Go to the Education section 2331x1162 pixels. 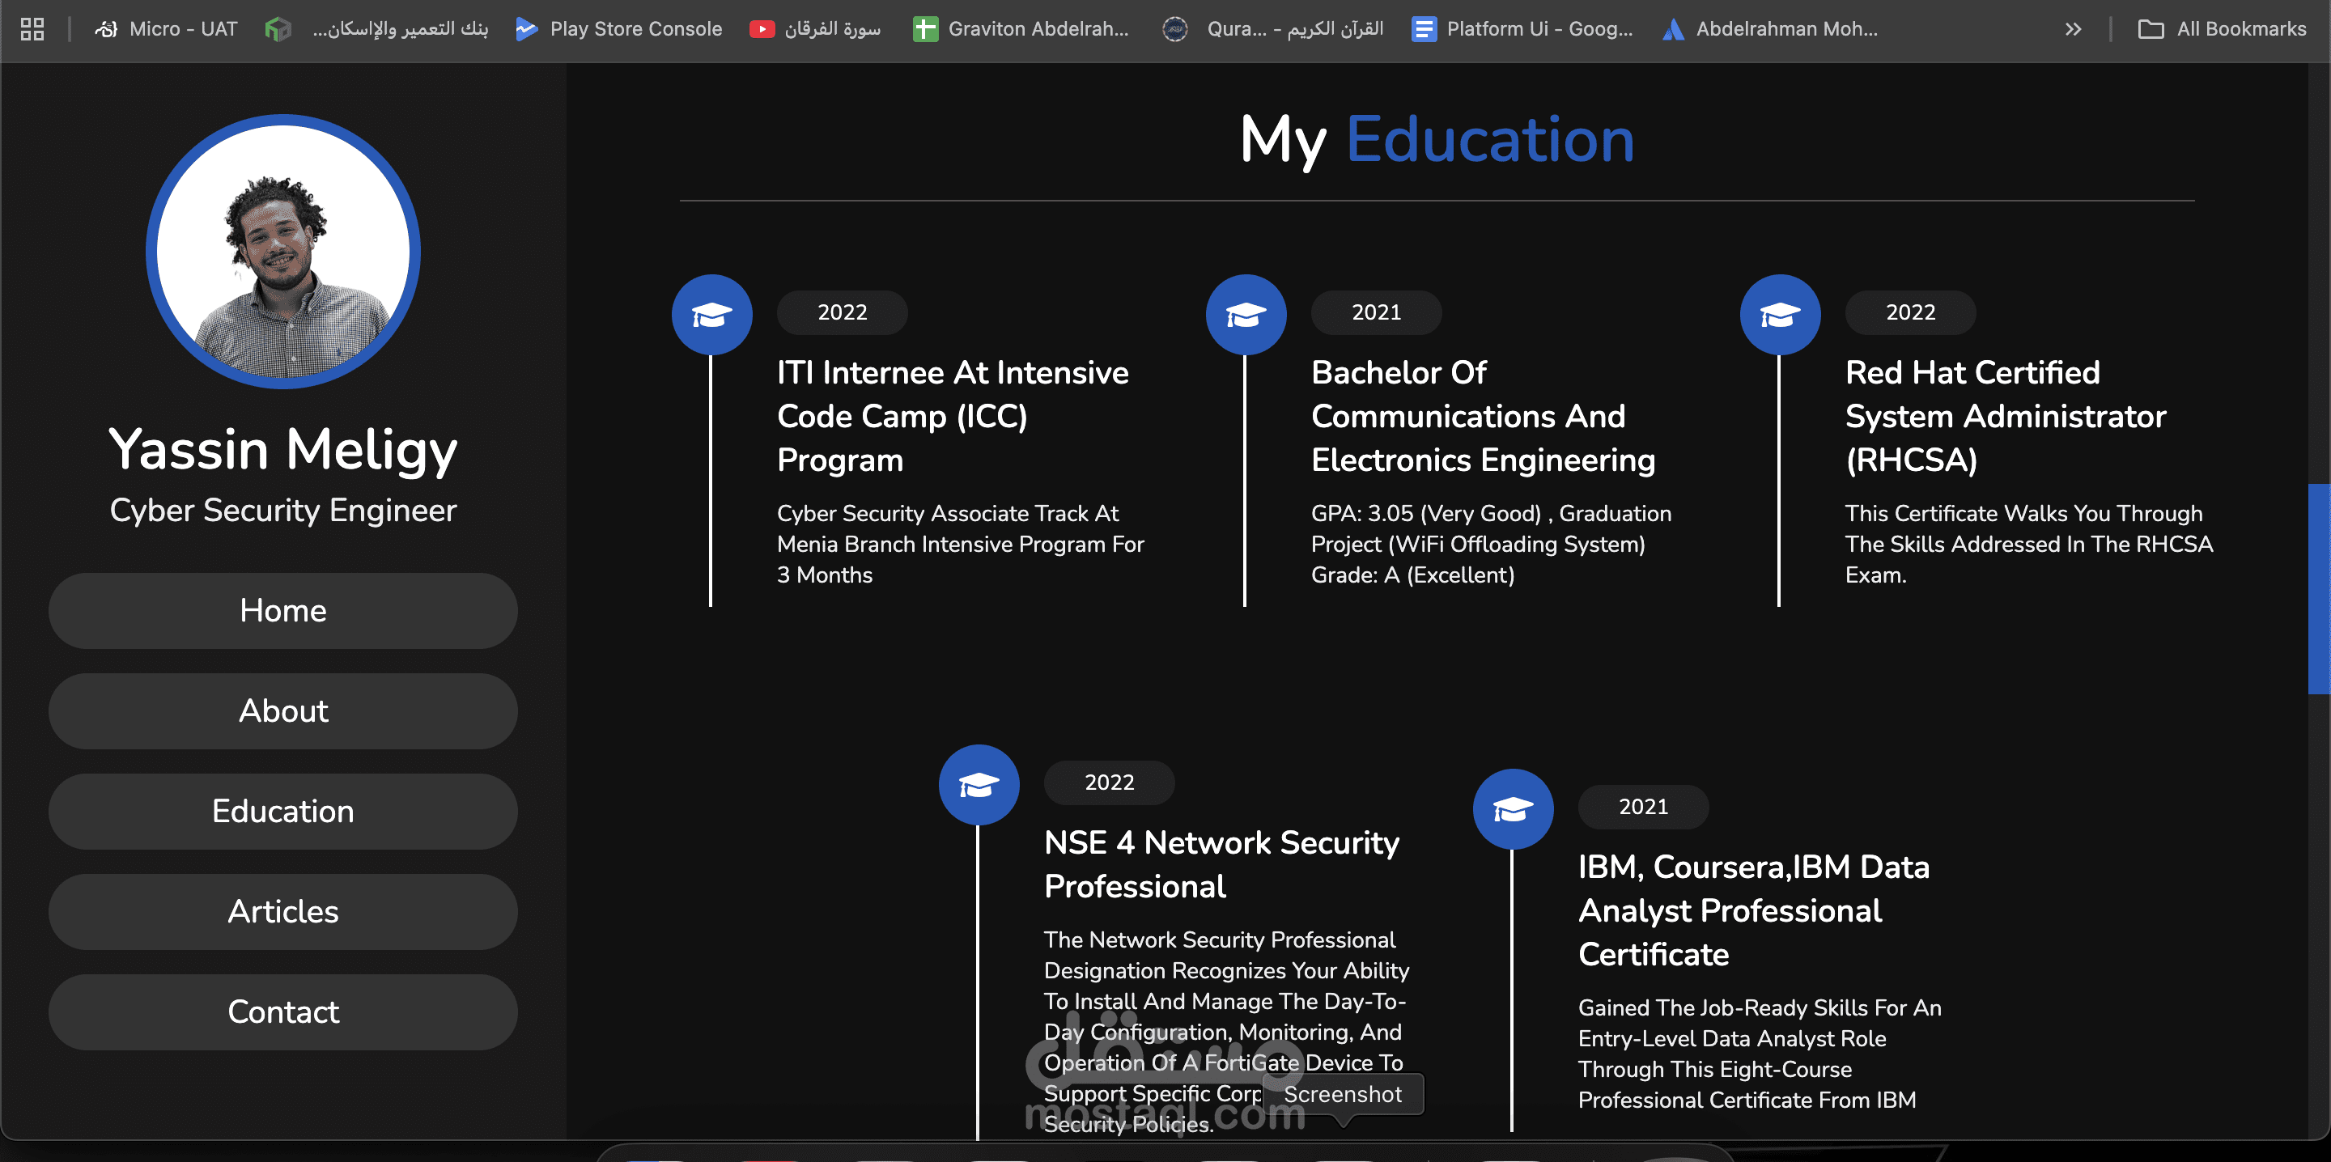tap(283, 812)
